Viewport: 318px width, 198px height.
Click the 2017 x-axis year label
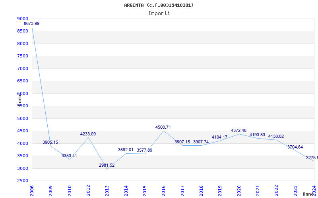(x=182, y=191)
